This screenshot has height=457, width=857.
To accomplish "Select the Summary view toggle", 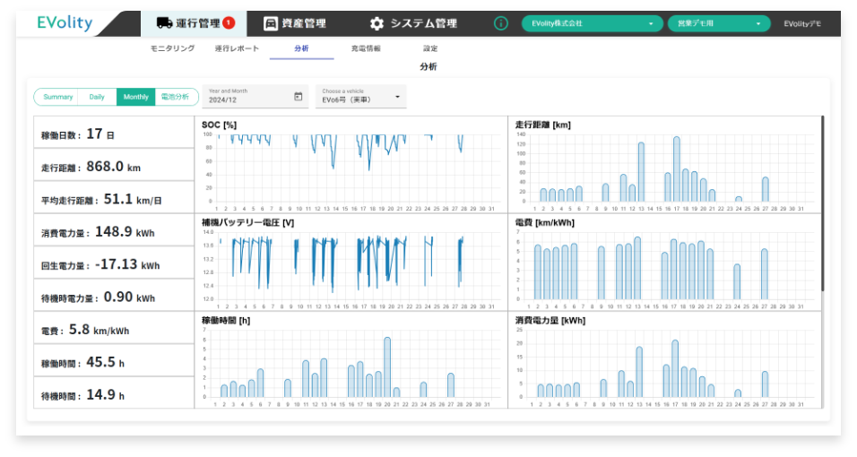I will [x=57, y=97].
